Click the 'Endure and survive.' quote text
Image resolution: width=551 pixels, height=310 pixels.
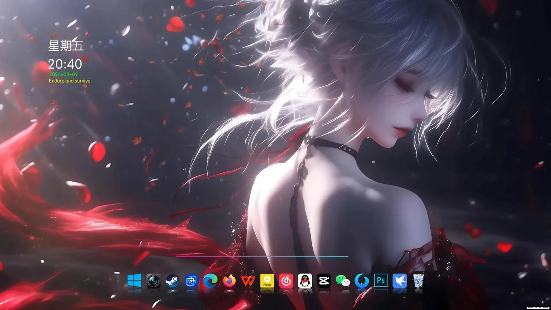click(70, 81)
